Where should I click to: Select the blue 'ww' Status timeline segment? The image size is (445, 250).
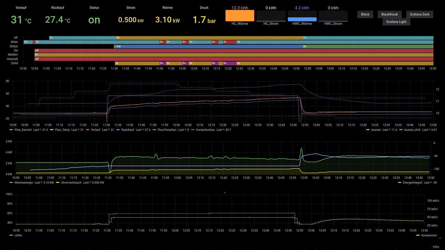208,46
